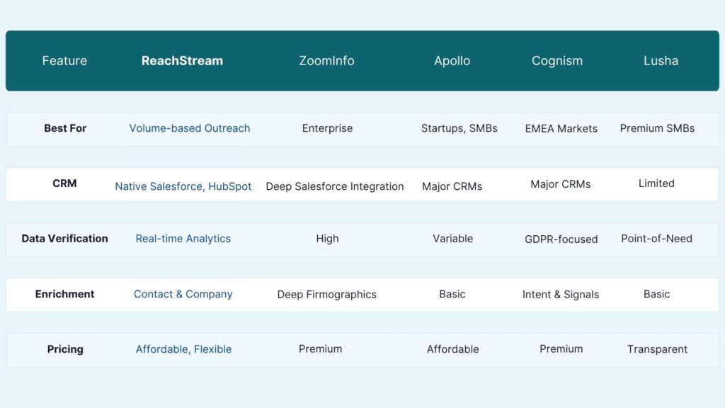The width and height of the screenshot is (725, 408).
Task: Click the "Deep Salesforce Integration" cell
Action: 335,186
